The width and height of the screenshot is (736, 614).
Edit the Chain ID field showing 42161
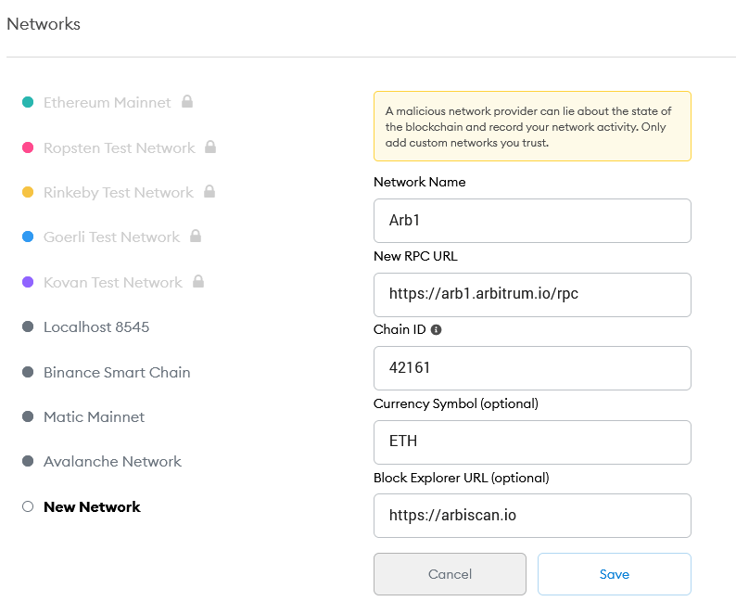532,368
